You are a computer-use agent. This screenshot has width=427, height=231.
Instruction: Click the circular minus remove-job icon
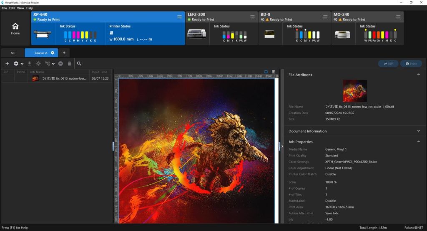click(60, 64)
